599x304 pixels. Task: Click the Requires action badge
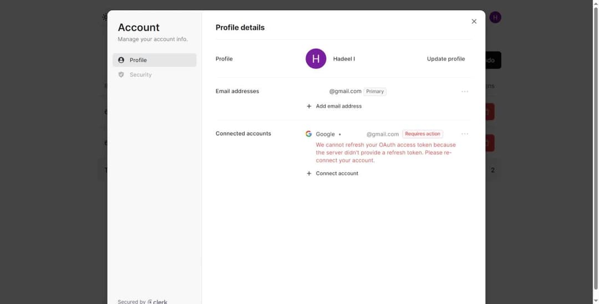[x=423, y=134]
